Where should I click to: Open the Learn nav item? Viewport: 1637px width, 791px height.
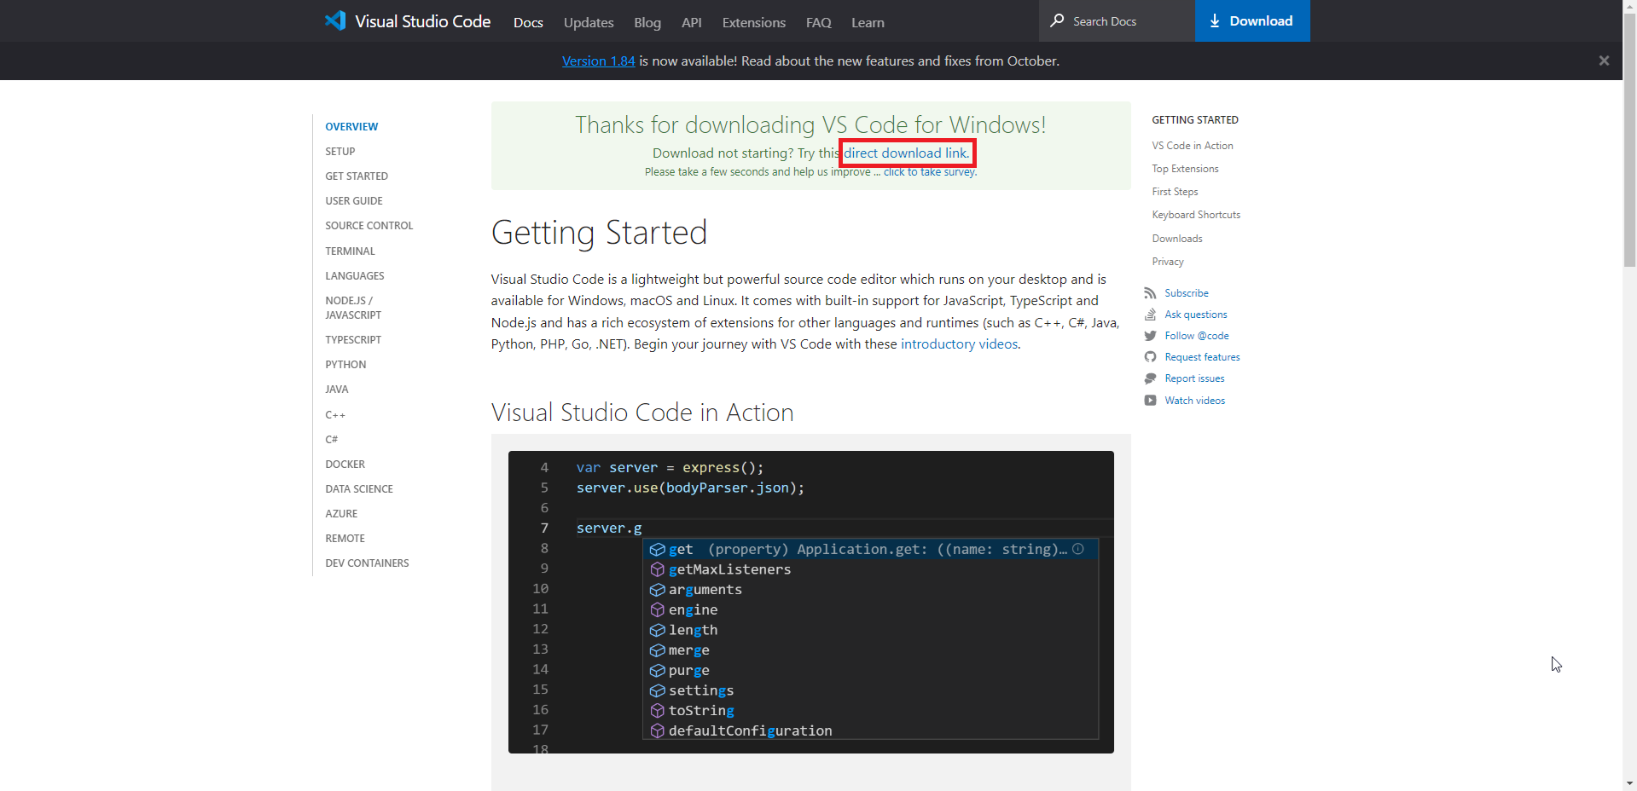[x=868, y=22]
